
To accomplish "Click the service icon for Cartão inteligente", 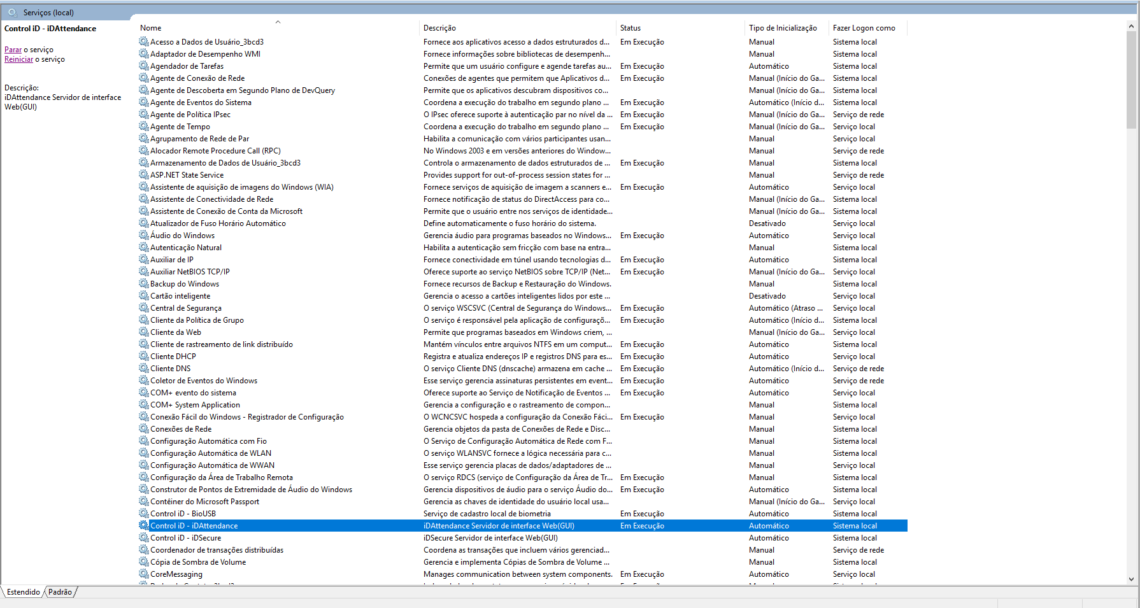I will (x=144, y=295).
